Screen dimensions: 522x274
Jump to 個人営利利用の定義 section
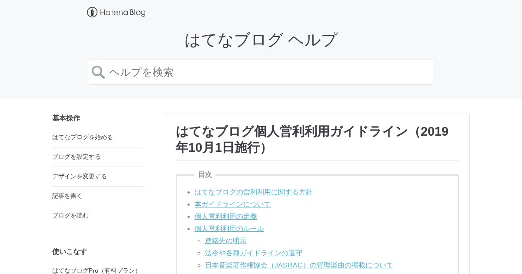[226, 216]
